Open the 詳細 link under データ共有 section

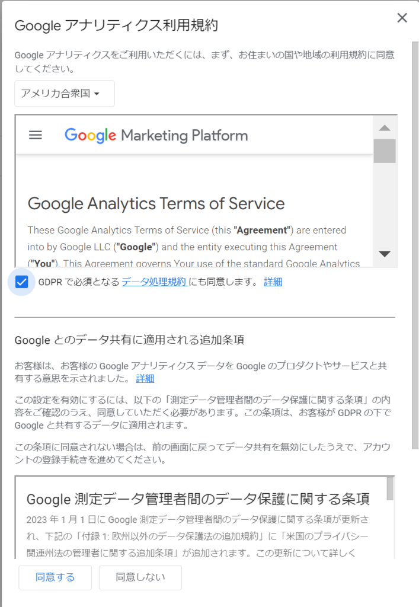[145, 379]
